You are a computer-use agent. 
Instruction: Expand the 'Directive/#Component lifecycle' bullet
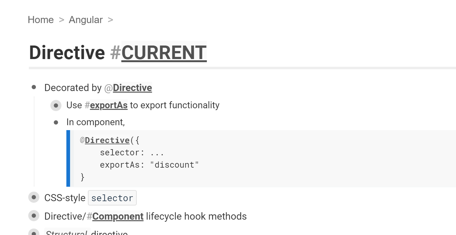[34, 216]
